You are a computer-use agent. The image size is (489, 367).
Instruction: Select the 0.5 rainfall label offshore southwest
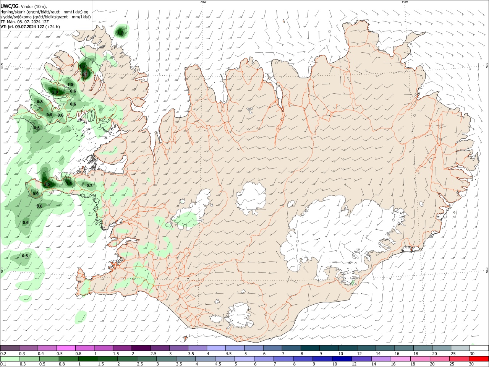click(x=25, y=256)
